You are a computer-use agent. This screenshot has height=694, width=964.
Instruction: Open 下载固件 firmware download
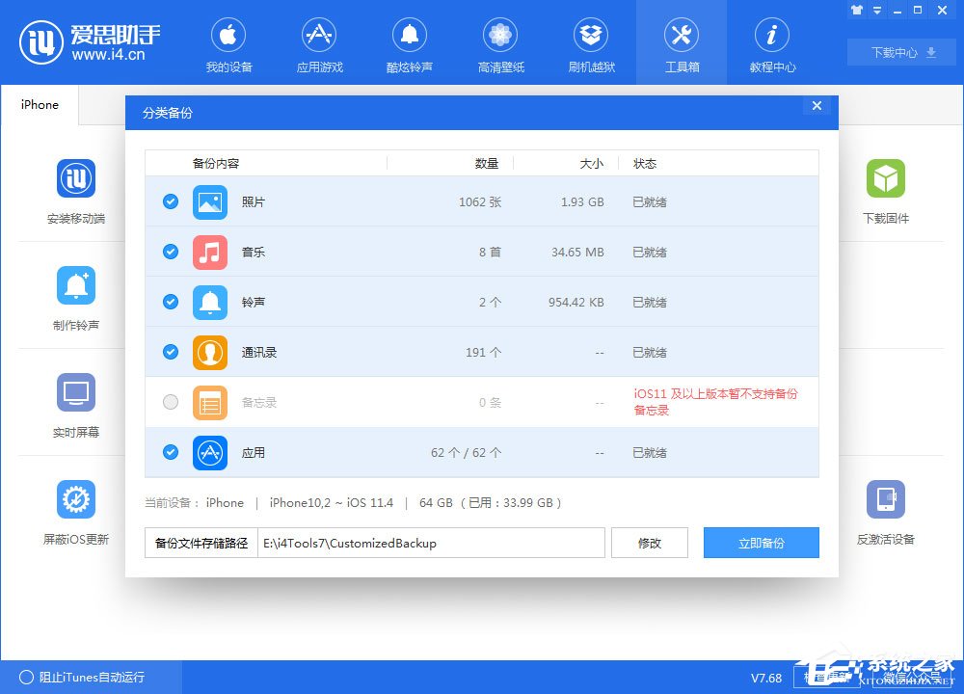tap(885, 190)
